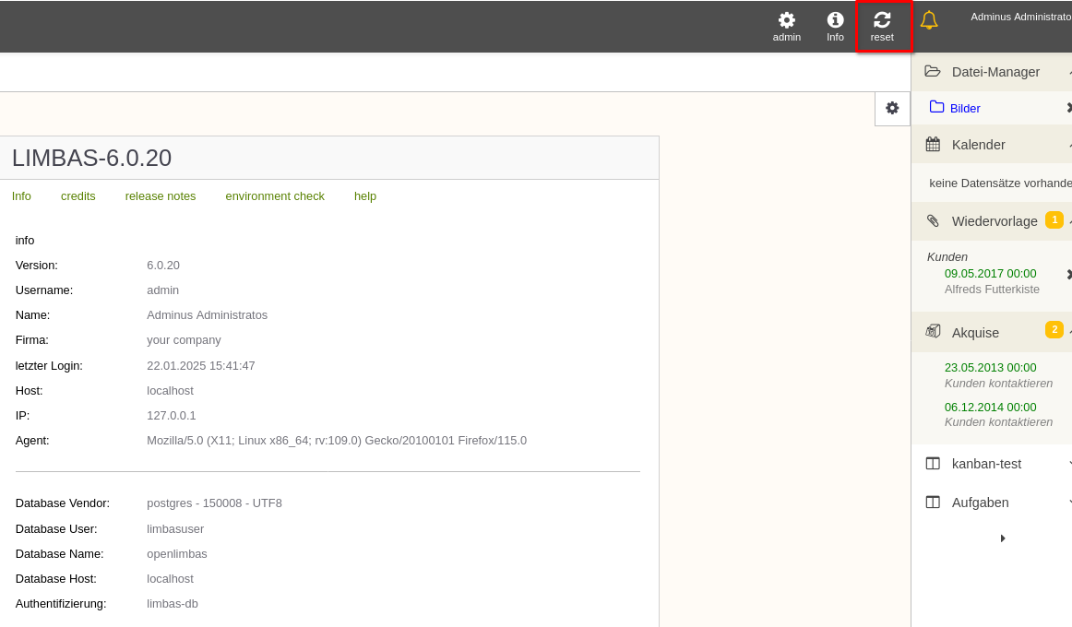Click the Kalender calendar icon
The width and height of the screenshot is (1072, 627).
click(x=933, y=144)
